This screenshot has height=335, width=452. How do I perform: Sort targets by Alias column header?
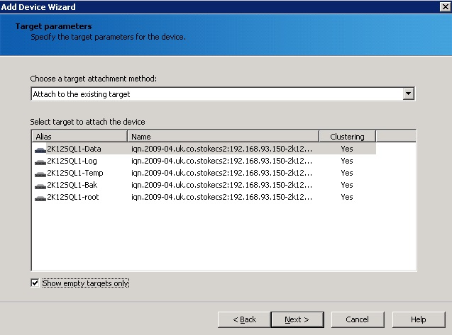[x=79, y=137]
